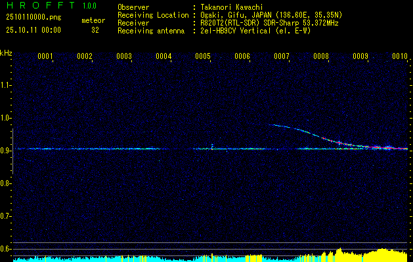Click time marker 0003
Viewport: 413px width, 262px height.
(124, 56)
